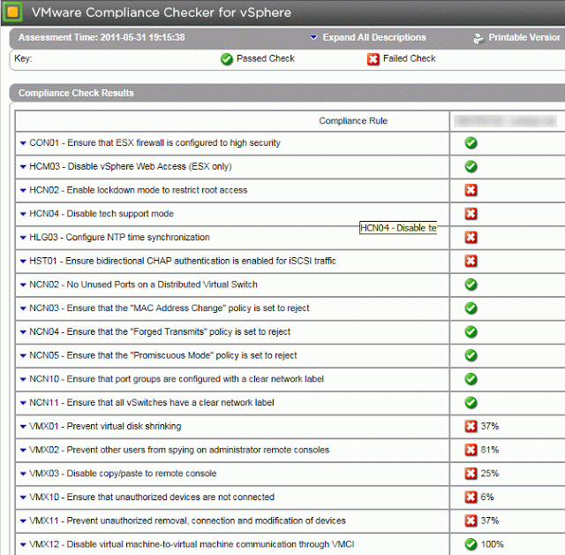Viewport: 565px width, 555px height.
Task: Click the HST01 CHAP authentication rule text
Action: [183, 261]
